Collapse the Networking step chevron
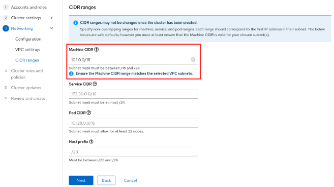The height and width of the screenshot is (187, 334). pos(51,28)
